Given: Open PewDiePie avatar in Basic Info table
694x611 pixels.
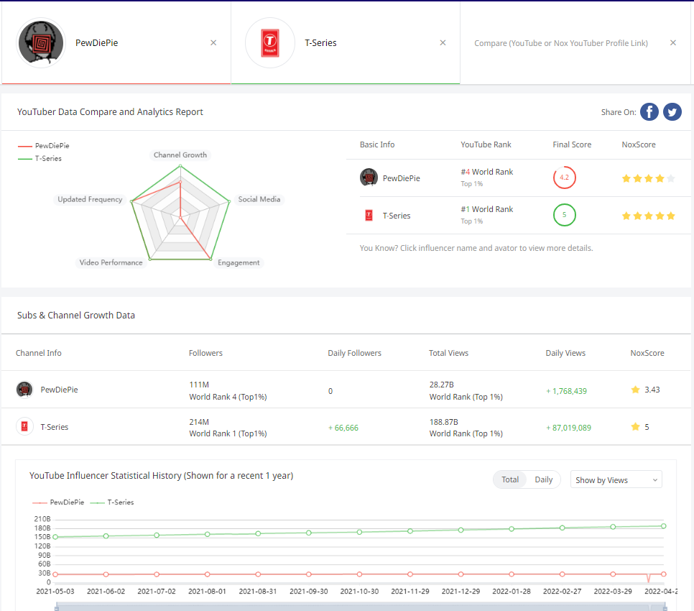Looking at the screenshot, I should click(369, 178).
